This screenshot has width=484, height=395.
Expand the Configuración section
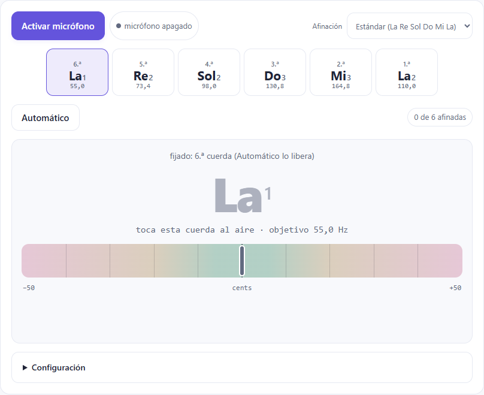[242, 367]
